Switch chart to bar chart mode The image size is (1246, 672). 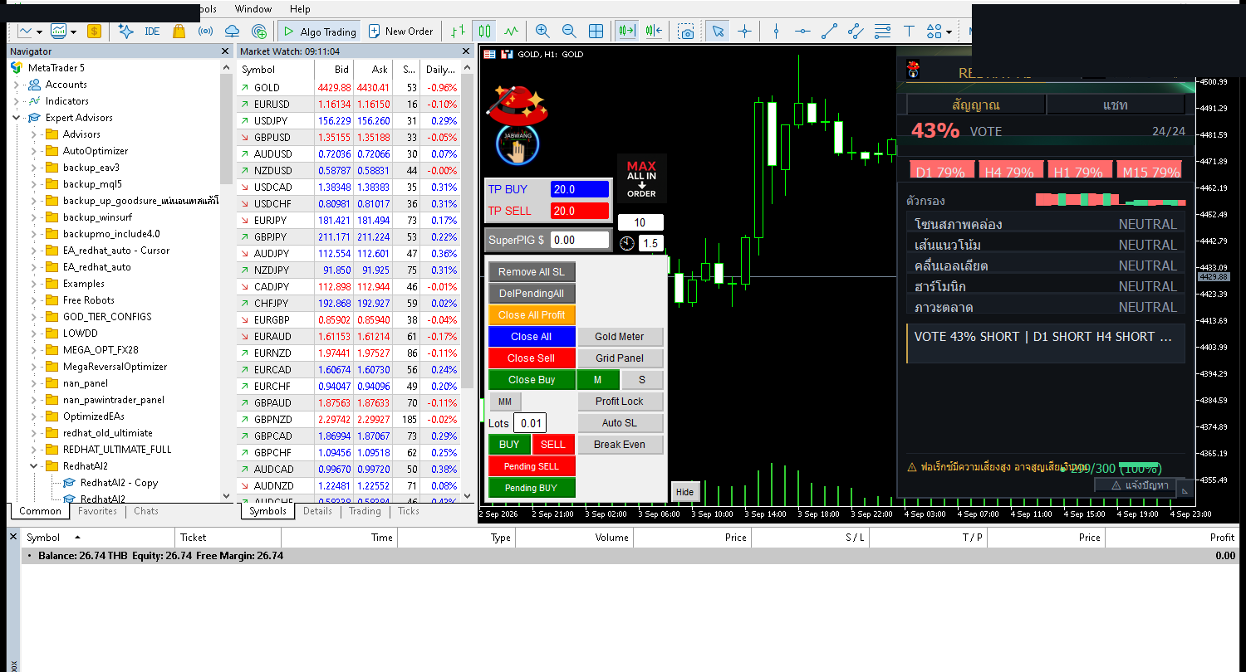[x=458, y=32]
